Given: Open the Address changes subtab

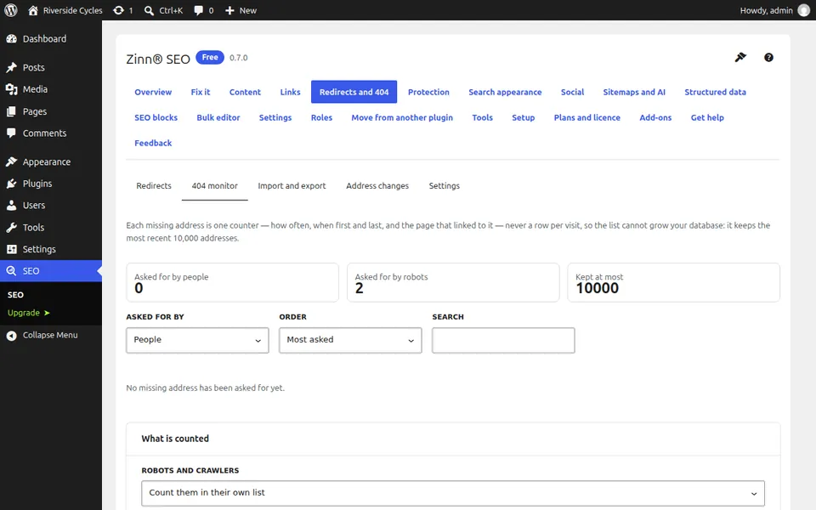Looking at the screenshot, I should click(377, 186).
